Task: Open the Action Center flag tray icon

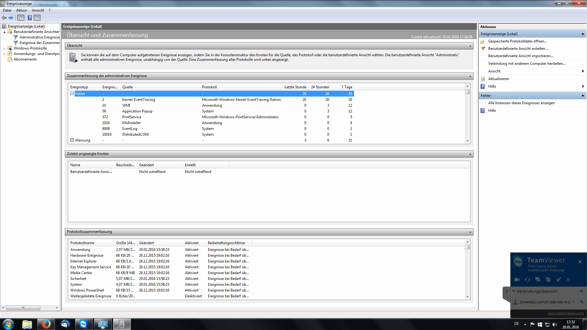Action: 532,324
